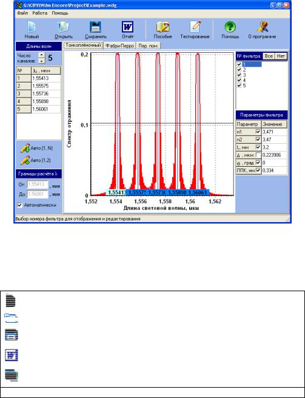Open the Файл menu
Viewport: 305px width, 398px height.
pos(22,13)
